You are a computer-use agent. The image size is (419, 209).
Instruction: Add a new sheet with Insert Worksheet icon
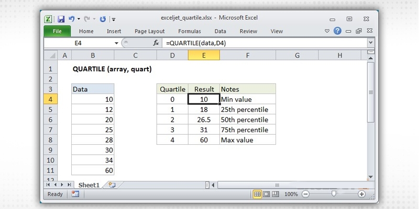[112, 184]
